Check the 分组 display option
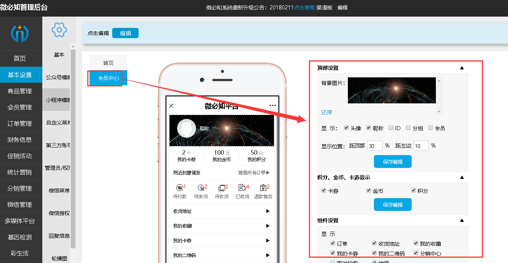The width and height of the screenshot is (508, 263). coord(408,128)
